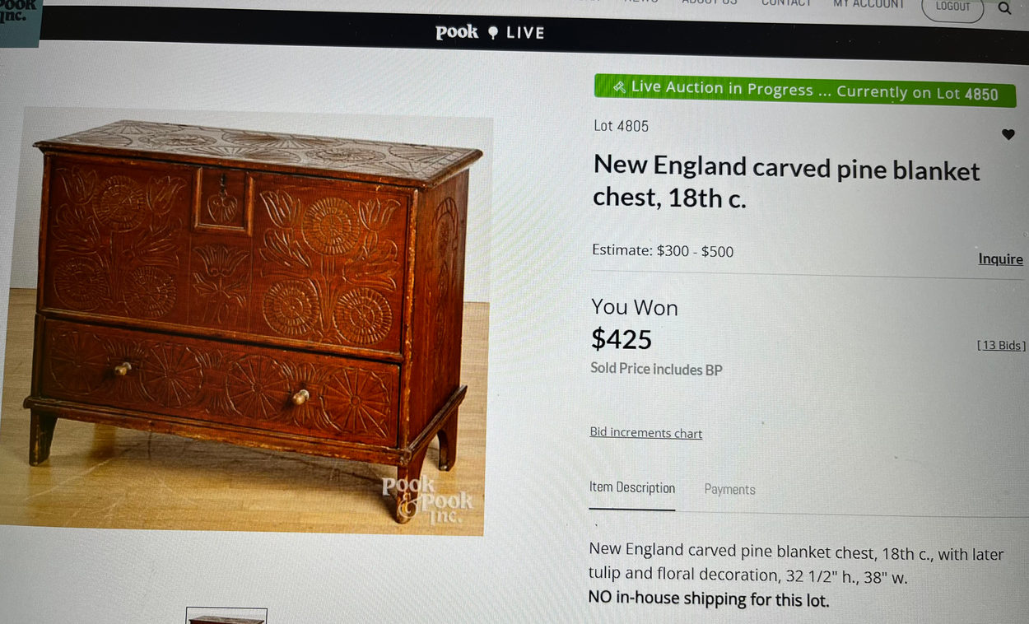Open the MY ACCOUNT menu item
This screenshot has height=624, width=1029.
pos(868,4)
